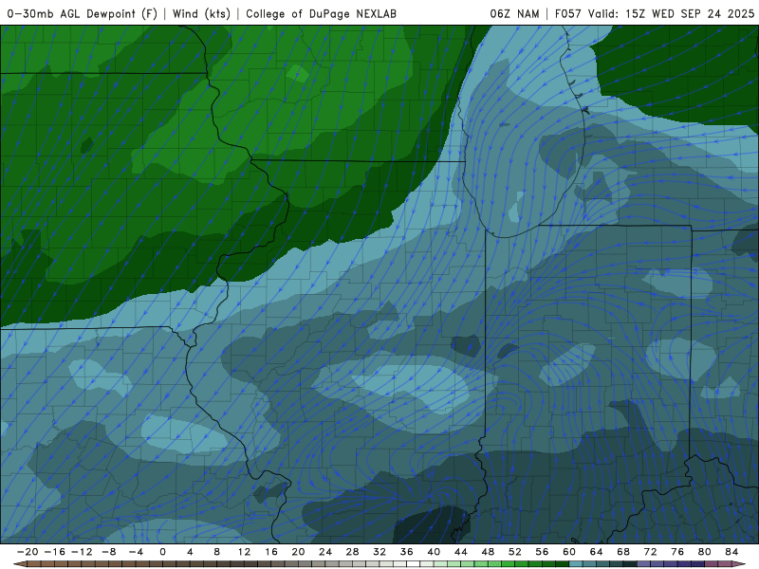The height and width of the screenshot is (569, 759).
Task: Click the 28 legend value
Action: click(x=352, y=552)
